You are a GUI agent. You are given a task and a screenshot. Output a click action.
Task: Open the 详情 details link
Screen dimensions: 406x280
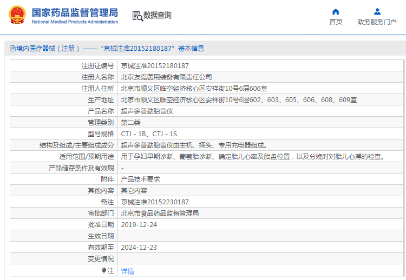[127, 271]
